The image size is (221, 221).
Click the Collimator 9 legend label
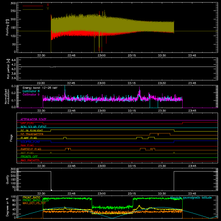click(31, 94)
